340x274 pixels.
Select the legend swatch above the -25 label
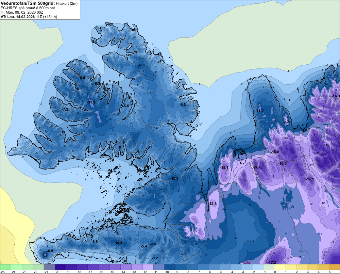6,267
